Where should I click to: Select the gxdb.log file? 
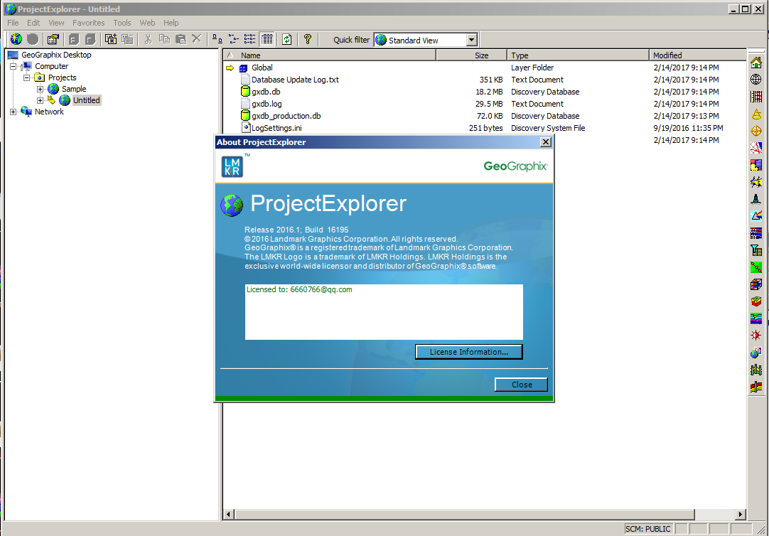[267, 104]
